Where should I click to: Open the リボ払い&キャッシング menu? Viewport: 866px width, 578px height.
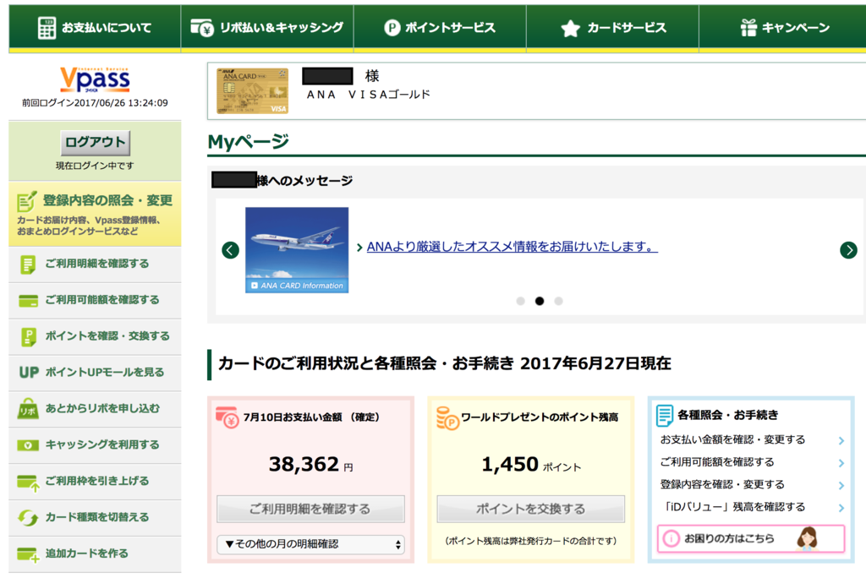(267, 28)
